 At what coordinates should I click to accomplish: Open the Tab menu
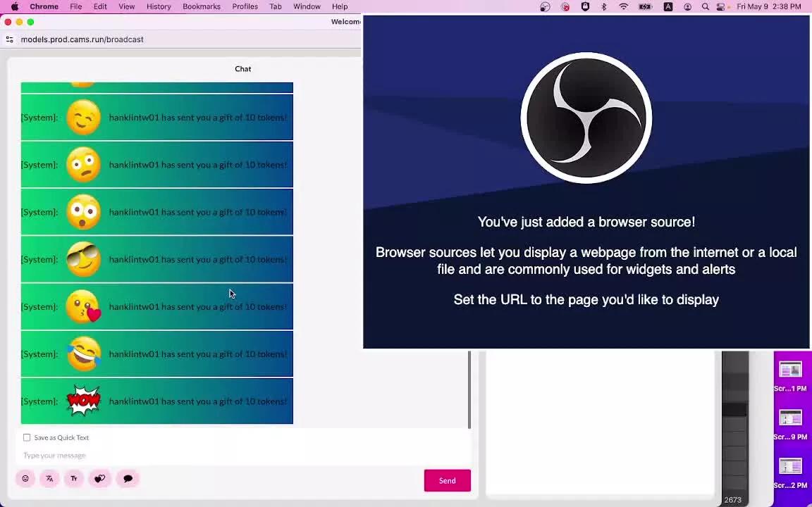[276, 7]
